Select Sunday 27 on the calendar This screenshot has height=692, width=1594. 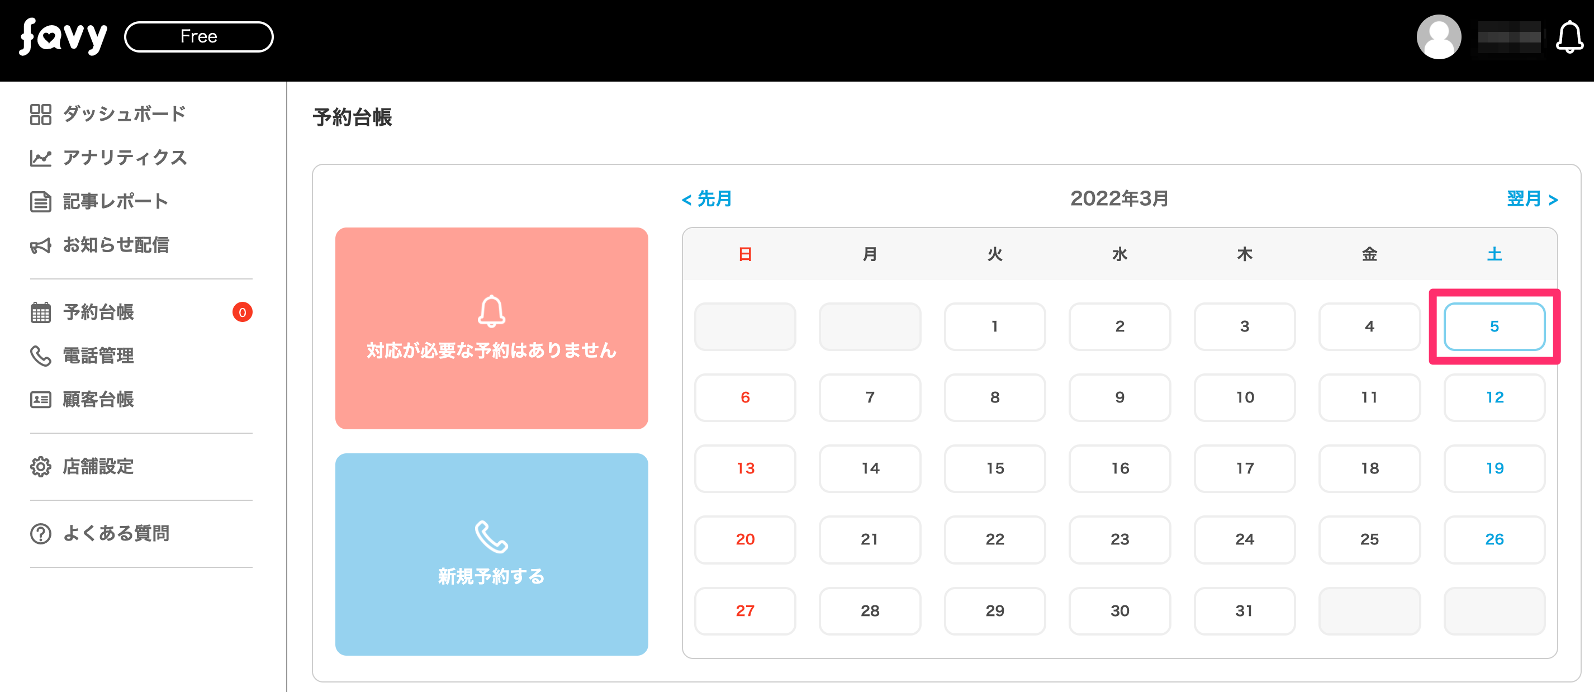click(745, 611)
